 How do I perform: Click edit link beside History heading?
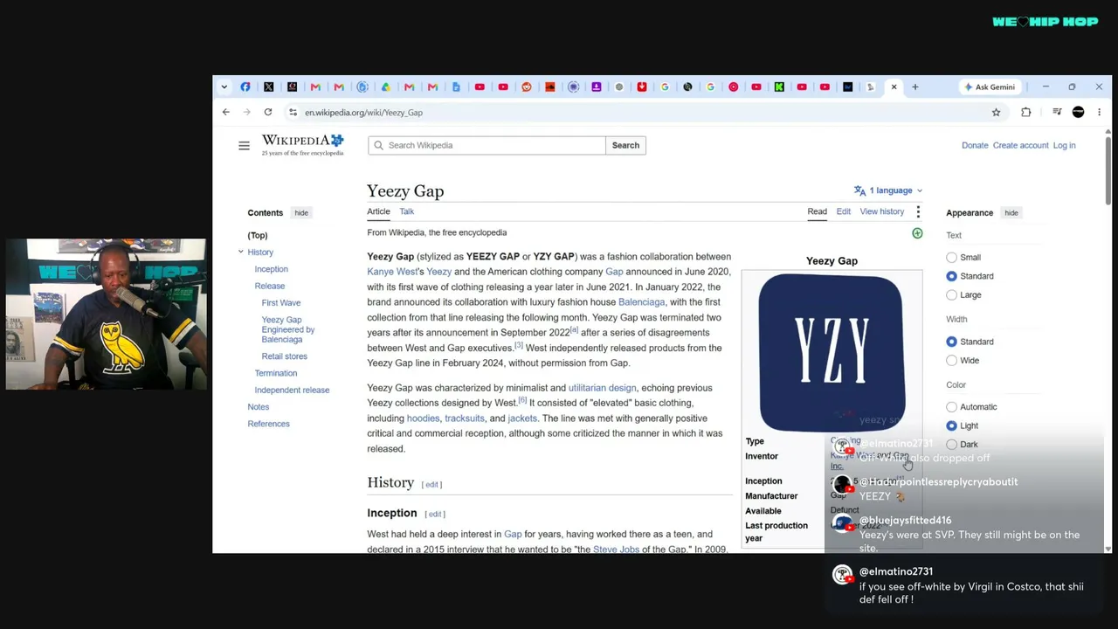click(x=431, y=485)
